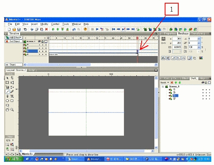Viewport: 214px width, 165px height.
Task: Collapse the Scene_1 tree node
Action: point(163,87)
